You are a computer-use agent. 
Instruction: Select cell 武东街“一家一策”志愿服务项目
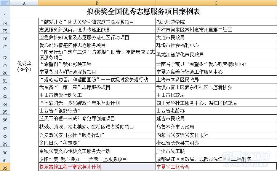97,87
